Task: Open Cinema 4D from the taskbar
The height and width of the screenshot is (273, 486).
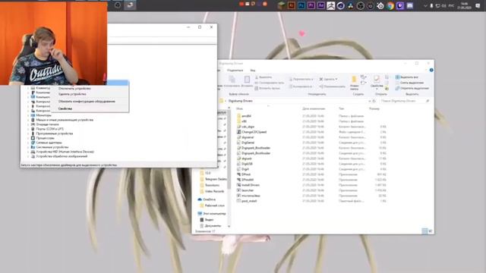Action: [341, 5]
